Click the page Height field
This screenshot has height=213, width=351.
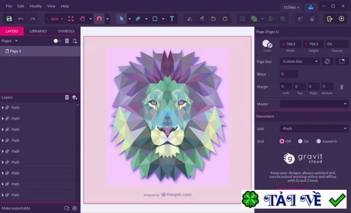pyautogui.click(x=313, y=44)
